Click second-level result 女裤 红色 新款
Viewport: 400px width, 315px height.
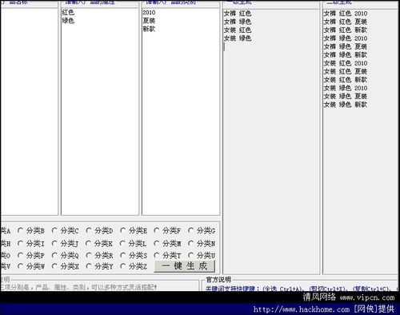tap(346, 30)
